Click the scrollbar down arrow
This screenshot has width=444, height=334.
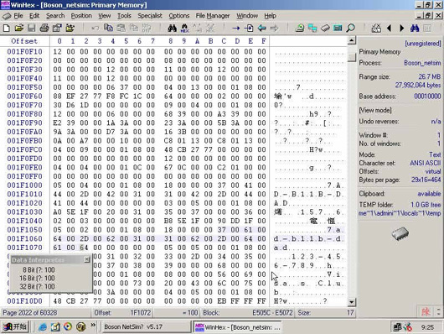point(351,301)
